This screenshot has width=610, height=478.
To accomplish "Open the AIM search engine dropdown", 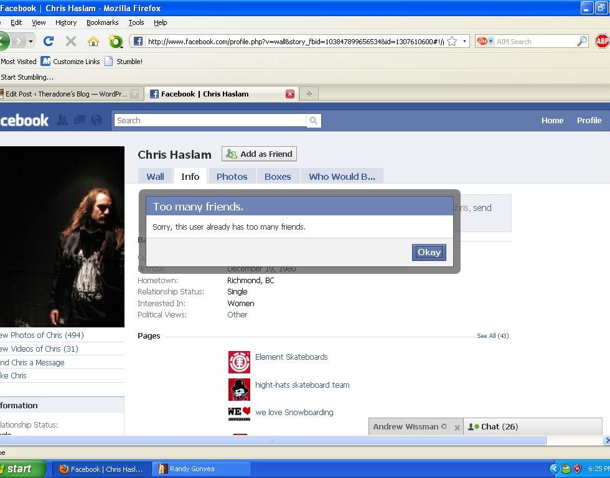I will click(484, 42).
